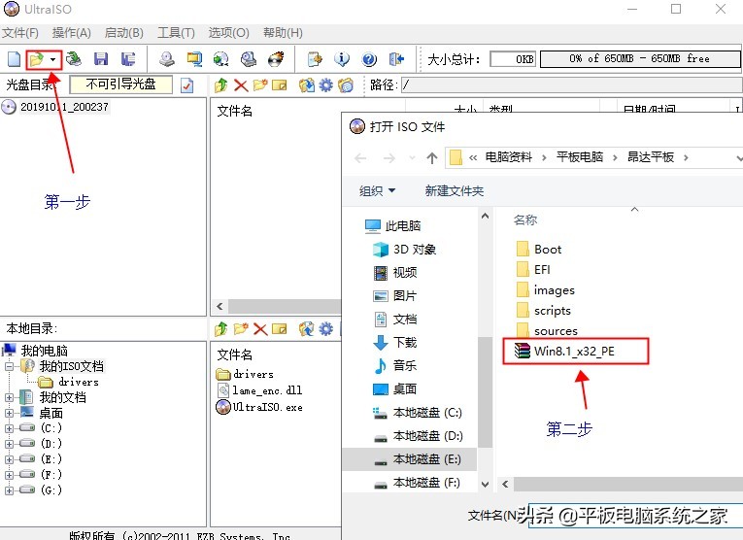Click rename icon in disc file toolbar
The image size is (743, 540).
[280, 85]
